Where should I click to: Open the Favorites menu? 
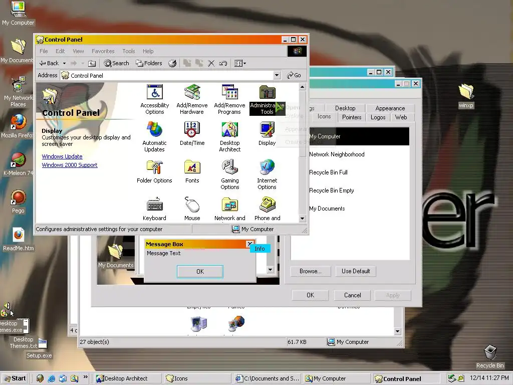[x=103, y=51]
